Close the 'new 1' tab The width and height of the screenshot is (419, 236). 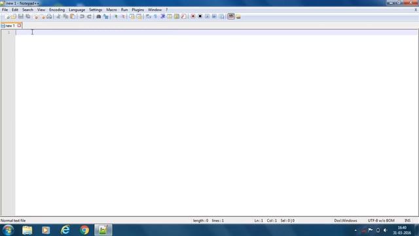click(19, 26)
